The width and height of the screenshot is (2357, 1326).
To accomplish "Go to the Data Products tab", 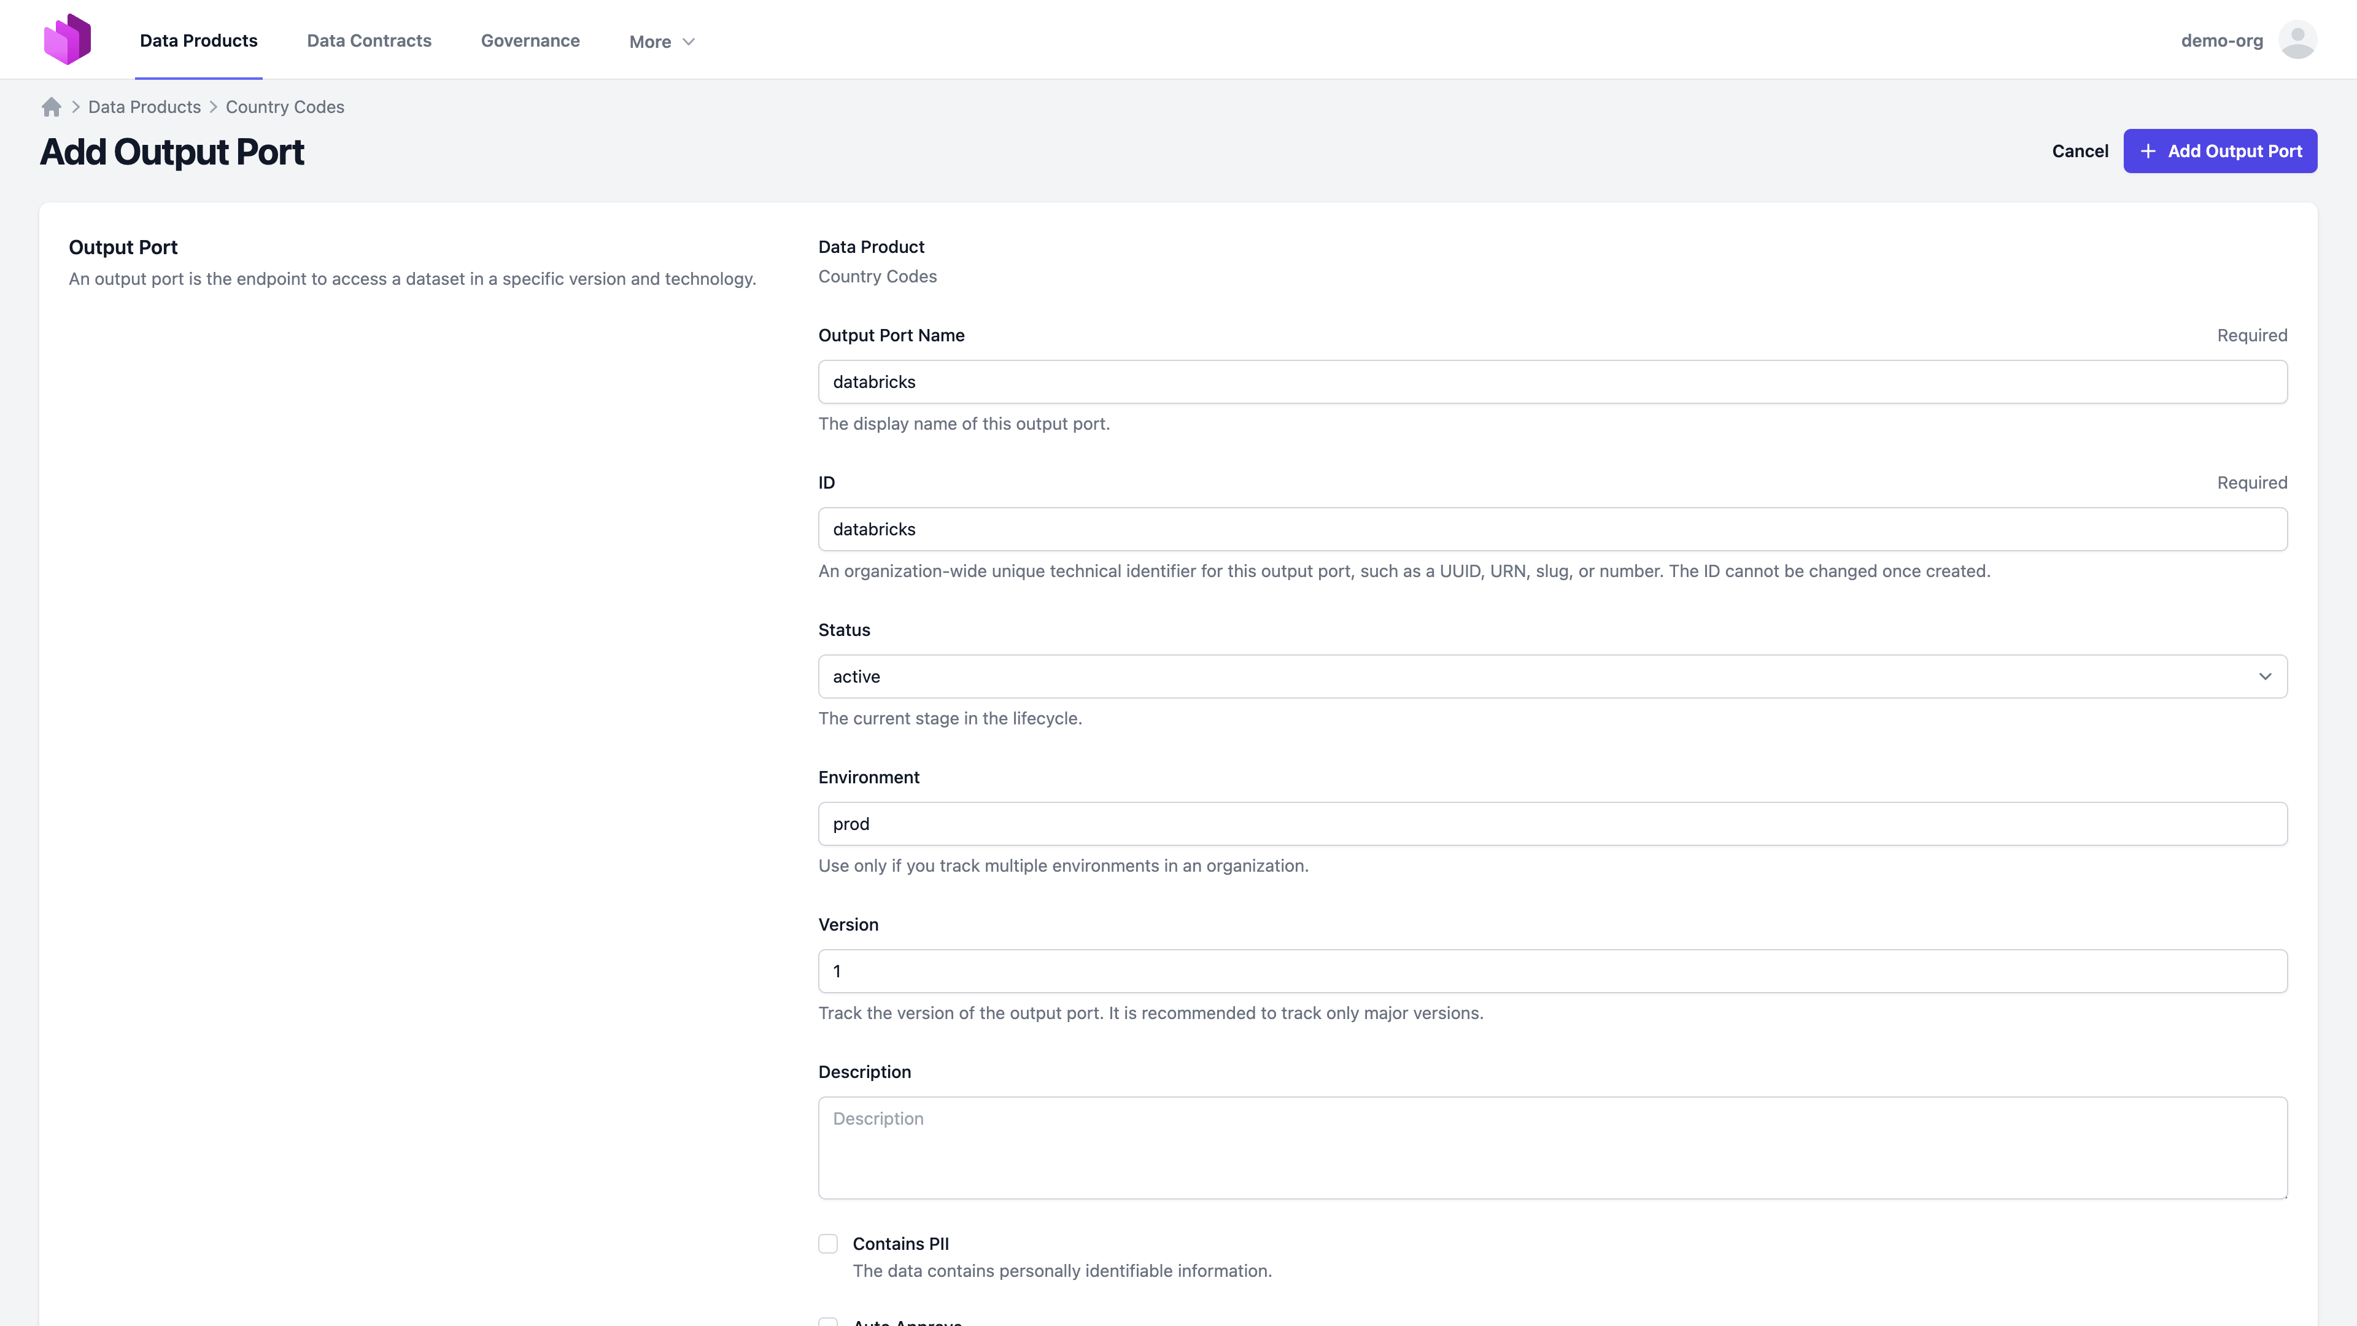I will [x=198, y=41].
